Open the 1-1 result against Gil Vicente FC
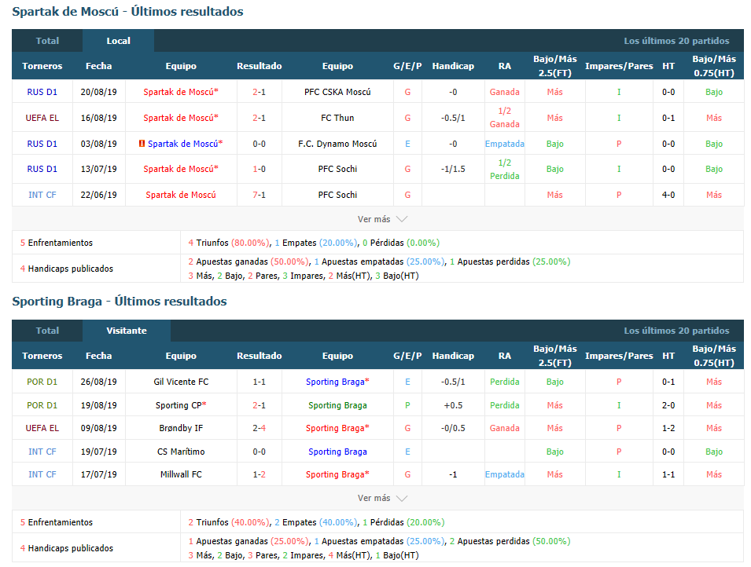The height and width of the screenshot is (567, 751). [x=259, y=382]
